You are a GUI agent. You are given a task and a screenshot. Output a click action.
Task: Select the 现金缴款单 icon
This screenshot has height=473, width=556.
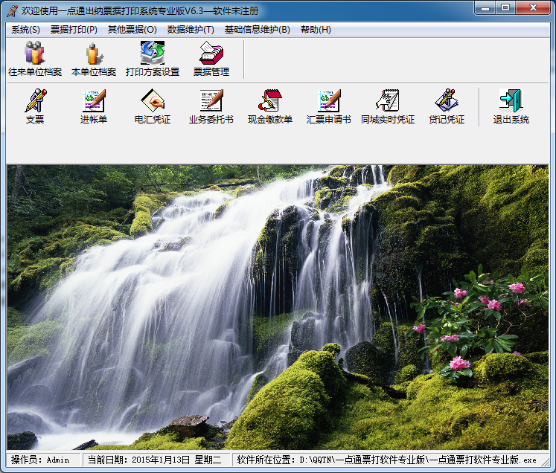[x=269, y=106]
